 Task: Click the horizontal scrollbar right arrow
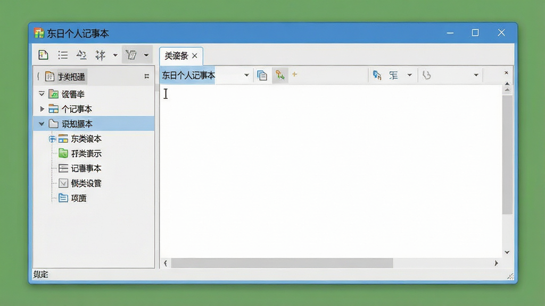point(497,263)
